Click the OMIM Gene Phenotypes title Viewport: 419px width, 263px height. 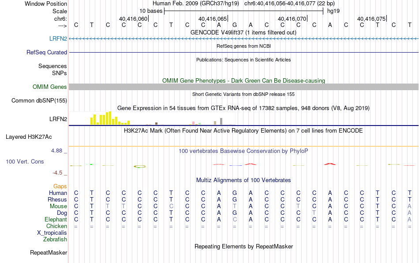tap(243, 80)
